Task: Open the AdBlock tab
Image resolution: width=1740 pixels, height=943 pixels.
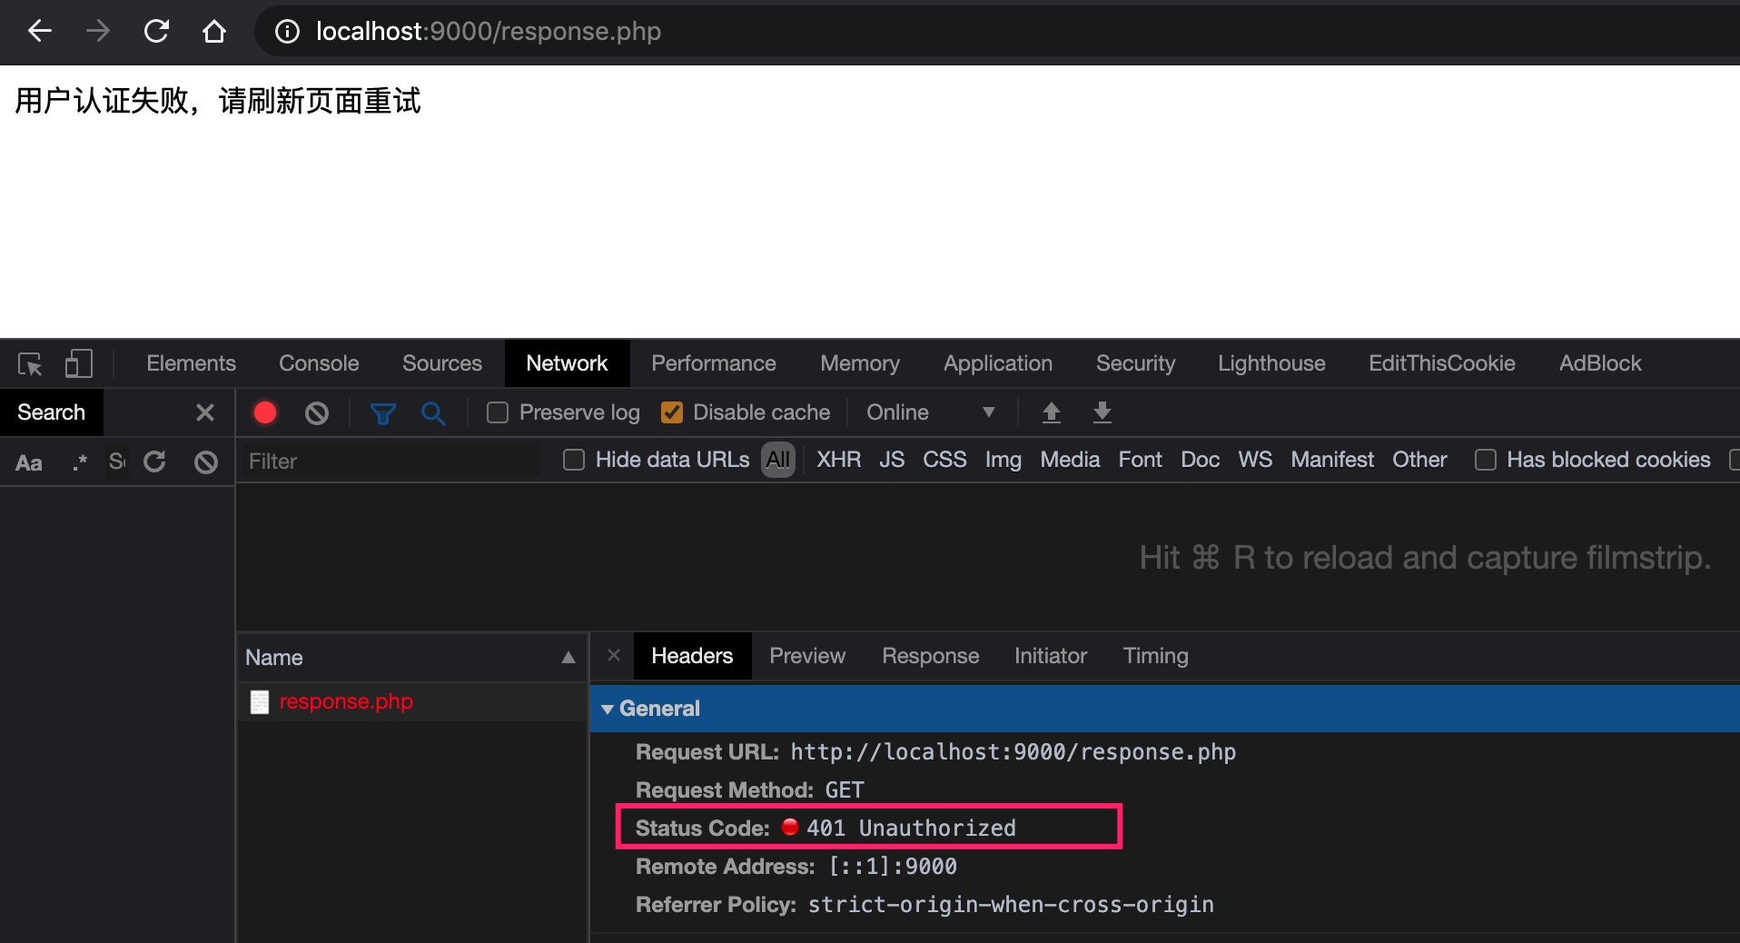Action: click(x=1600, y=363)
